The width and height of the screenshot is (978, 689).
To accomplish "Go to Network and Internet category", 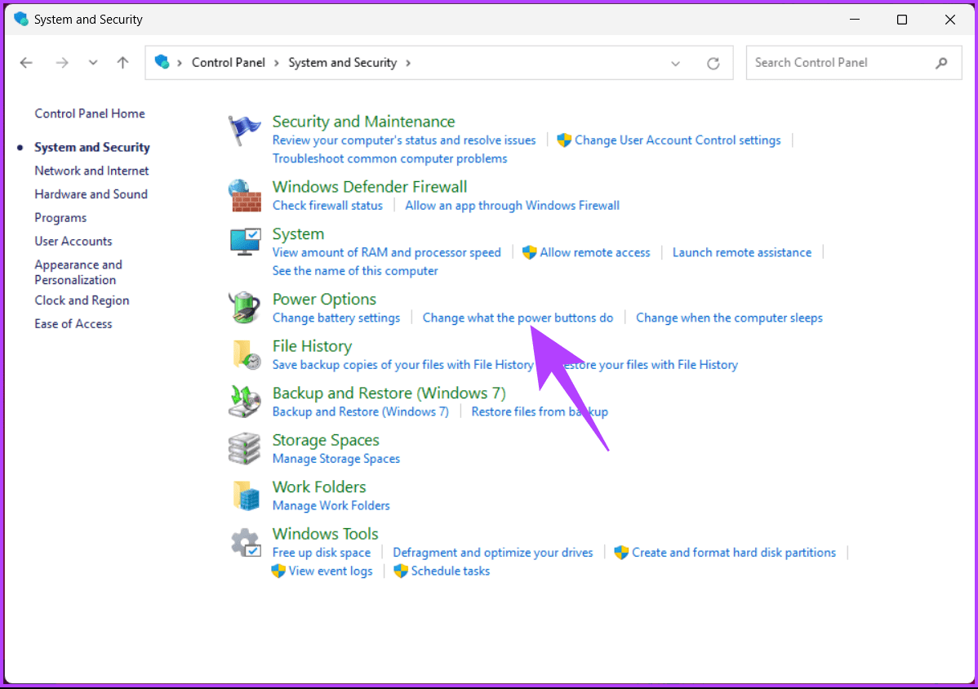I will pos(91,171).
